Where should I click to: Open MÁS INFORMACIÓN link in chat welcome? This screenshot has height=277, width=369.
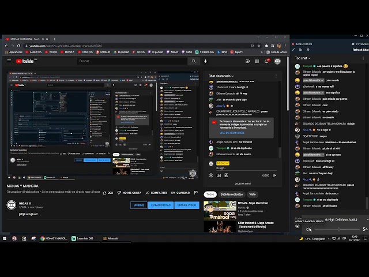tap(232, 133)
